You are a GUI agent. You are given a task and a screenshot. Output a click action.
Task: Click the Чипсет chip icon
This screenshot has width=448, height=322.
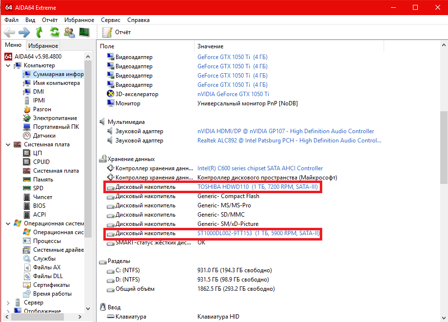click(x=27, y=197)
